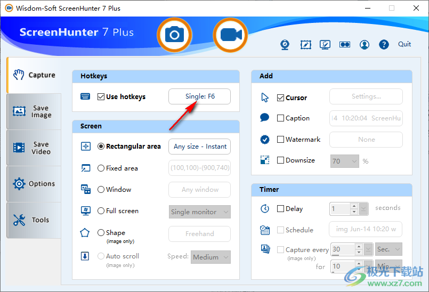
Task: Open the webcam tool icon
Action: (285, 45)
